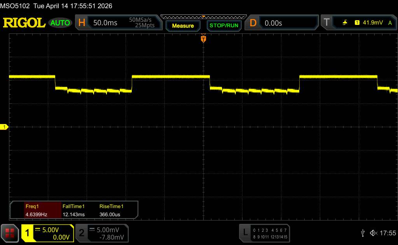Open the trigger level 41.9mV settings
The image size is (398, 245).
tap(372, 23)
